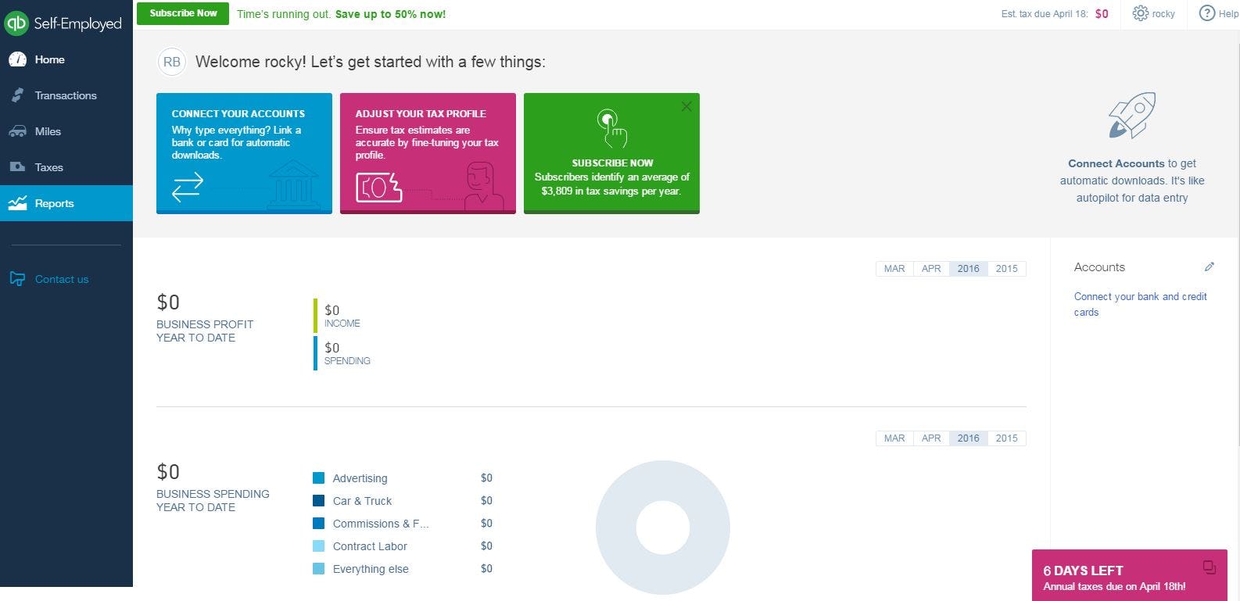Open settings gear next to rocky
The height and width of the screenshot is (601, 1240).
coord(1141,13)
